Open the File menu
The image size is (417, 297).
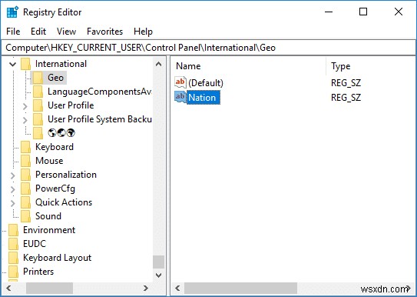[x=13, y=32]
